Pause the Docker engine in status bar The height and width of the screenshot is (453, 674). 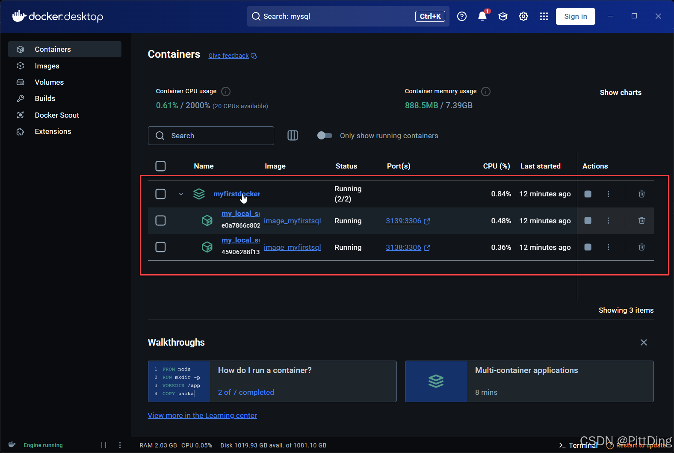pos(103,445)
